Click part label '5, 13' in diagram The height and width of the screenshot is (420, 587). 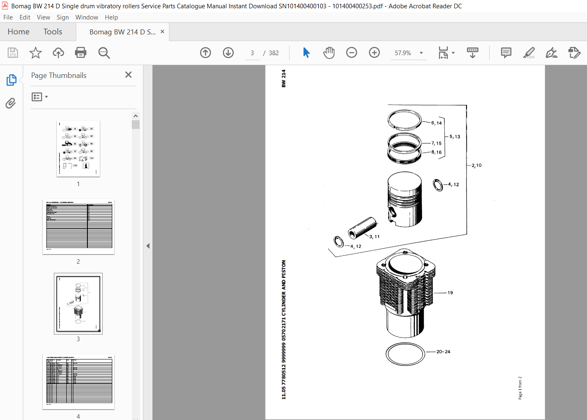coord(455,136)
